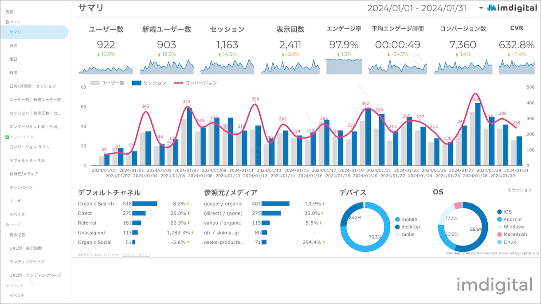Viewport: 541px width, 304px height.
Task: Click the blue セッション legend swatch
Action: tap(137, 83)
